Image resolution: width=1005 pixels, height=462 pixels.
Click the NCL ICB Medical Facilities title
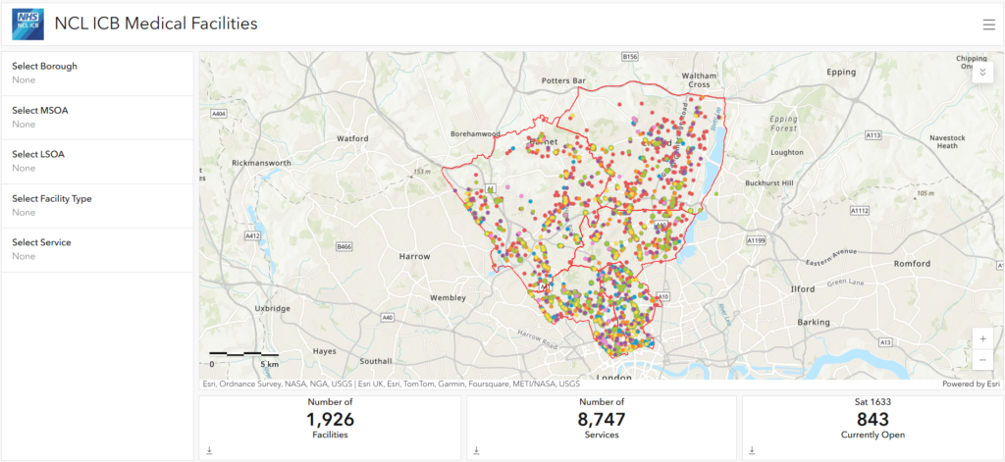point(156,24)
